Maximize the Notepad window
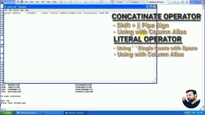The image size is (205, 115). (151, 7)
